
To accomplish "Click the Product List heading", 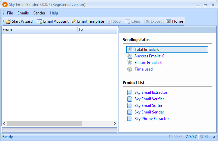I will (x=134, y=83).
